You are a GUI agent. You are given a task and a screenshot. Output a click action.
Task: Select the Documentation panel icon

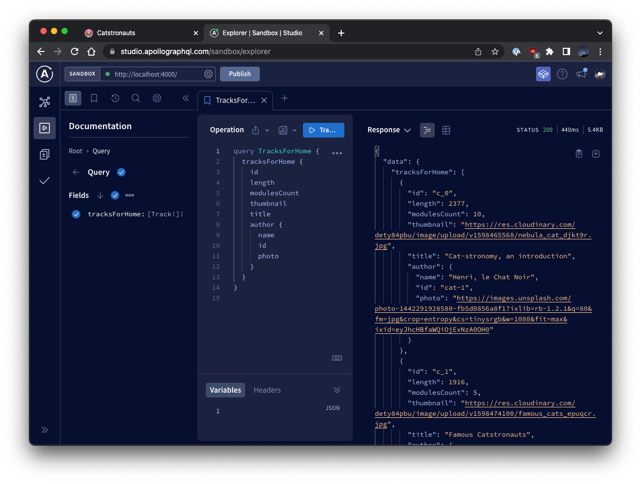click(x=73, y=98)
